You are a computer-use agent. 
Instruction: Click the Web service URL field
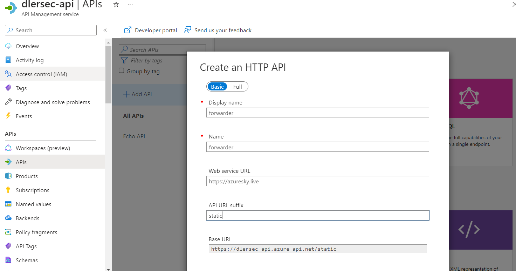click(318, 181)
